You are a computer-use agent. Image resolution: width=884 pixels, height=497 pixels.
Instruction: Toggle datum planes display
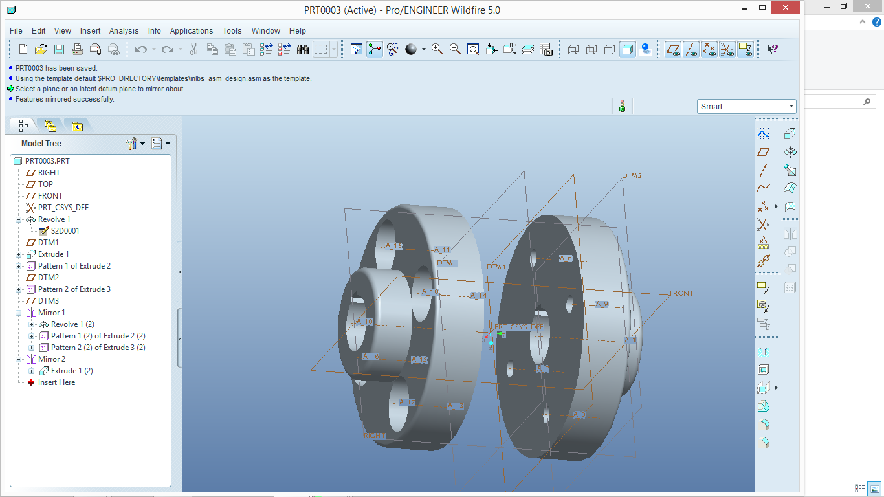pyautogui.click(x=673, y=49)
